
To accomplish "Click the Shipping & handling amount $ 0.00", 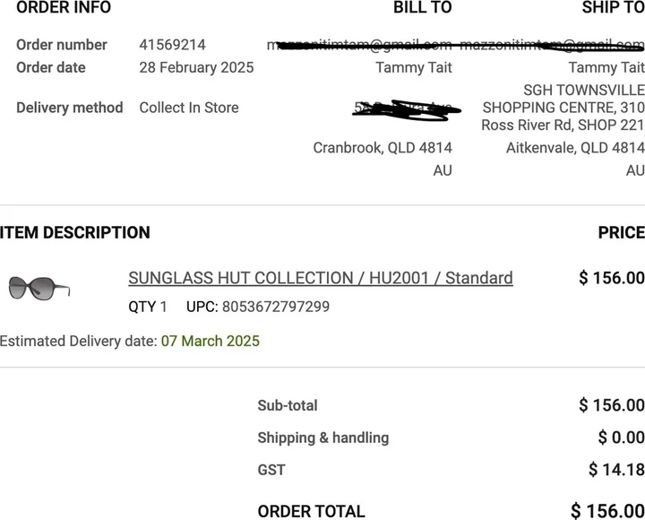I will pos(621,438).
